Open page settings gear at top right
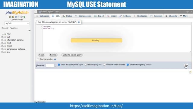Image resolution: width=193 pixels, height=109 pixels. [188, 12]
